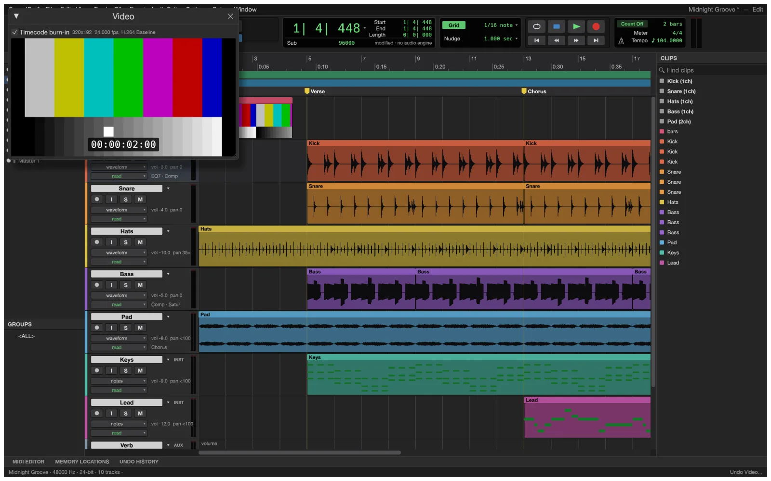Open the UNDO HISTORY tab
This screenshot has width=771, height=481.
[x=139, y=462]
